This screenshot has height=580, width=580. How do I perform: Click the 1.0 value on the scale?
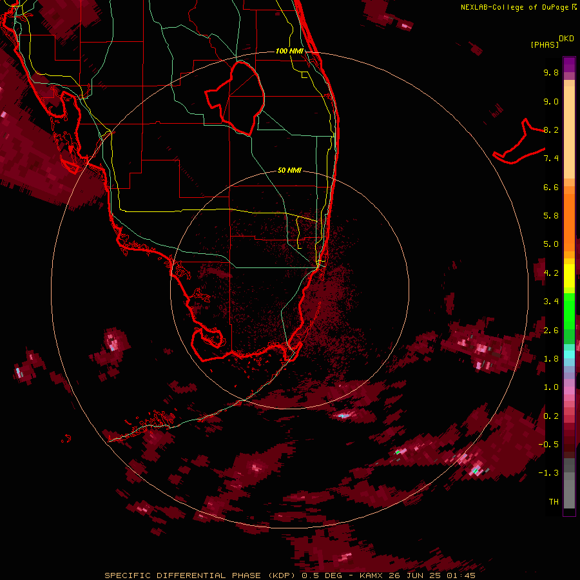551,387
